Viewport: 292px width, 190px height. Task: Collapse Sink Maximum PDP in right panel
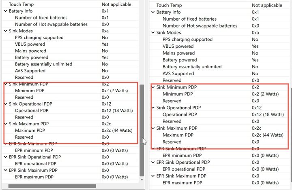click(x=153, y=128)
